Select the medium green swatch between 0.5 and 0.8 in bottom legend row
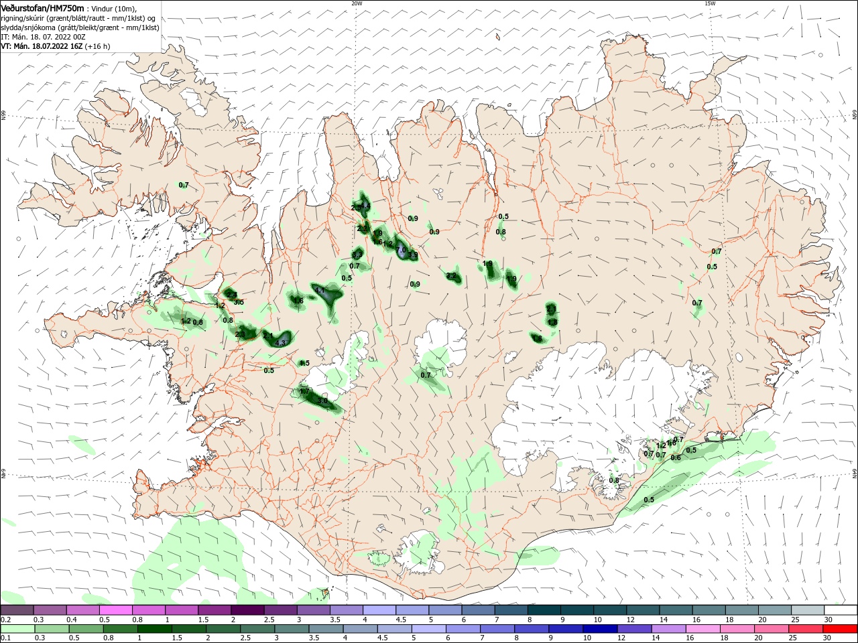858x643 pixels. [x=86, y=629]
